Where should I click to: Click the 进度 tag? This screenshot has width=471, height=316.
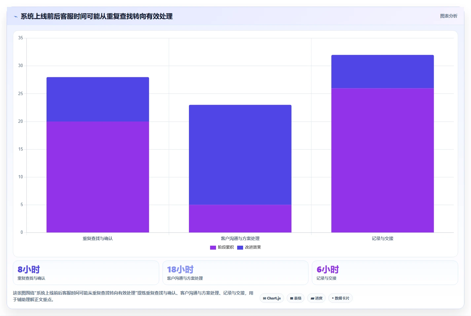tap(316, 298)
